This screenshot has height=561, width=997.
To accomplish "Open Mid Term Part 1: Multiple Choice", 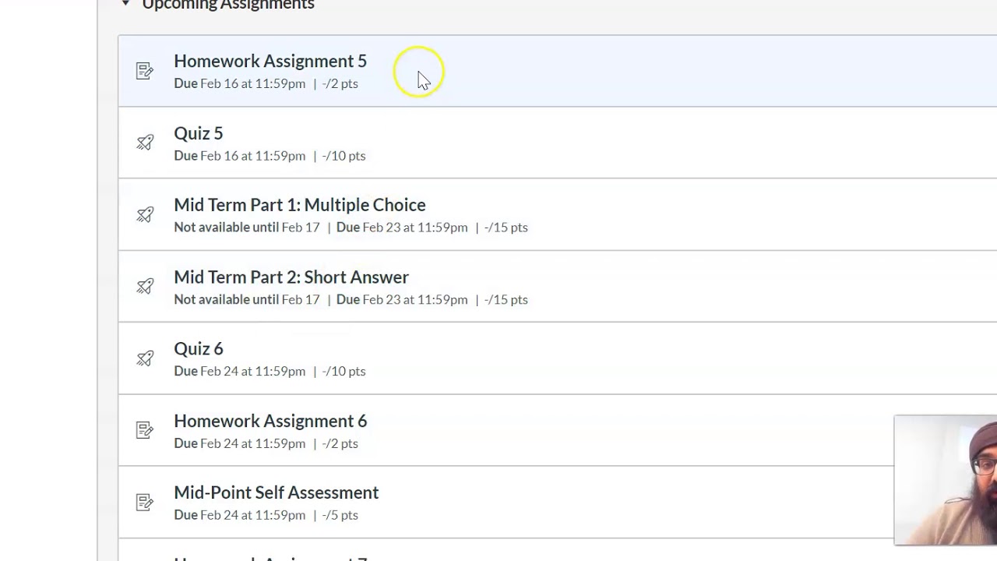I will click(299, 205).
